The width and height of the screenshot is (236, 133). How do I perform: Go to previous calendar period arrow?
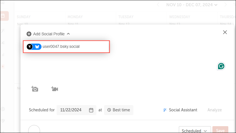pyautogui.click(x=158, y=5)
